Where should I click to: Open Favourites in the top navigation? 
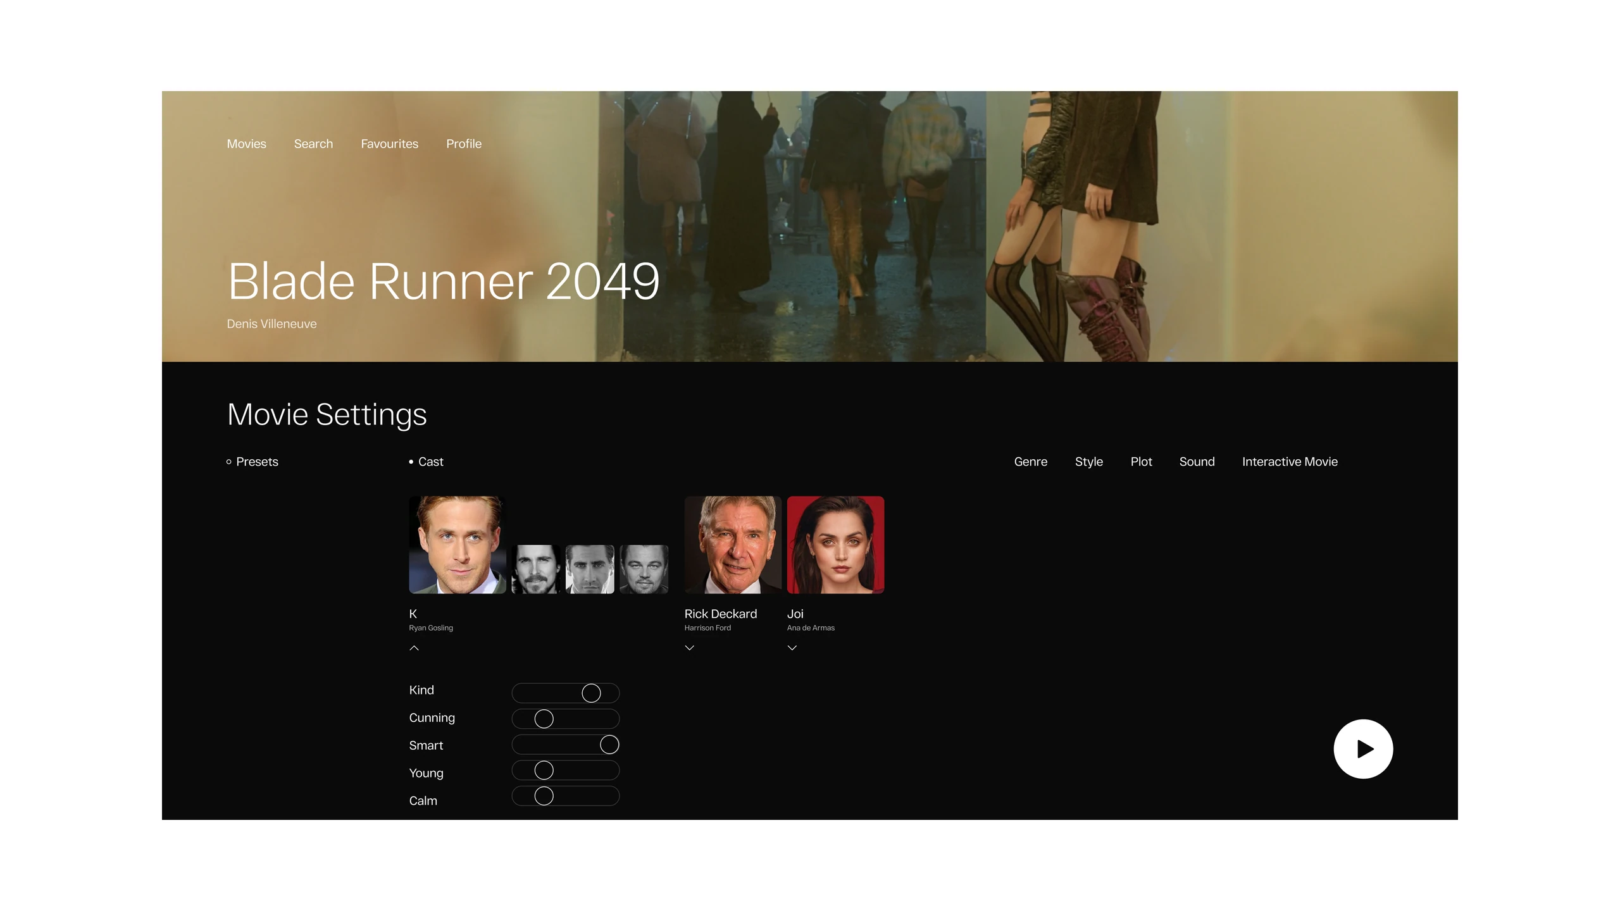(x=390, y=144)
